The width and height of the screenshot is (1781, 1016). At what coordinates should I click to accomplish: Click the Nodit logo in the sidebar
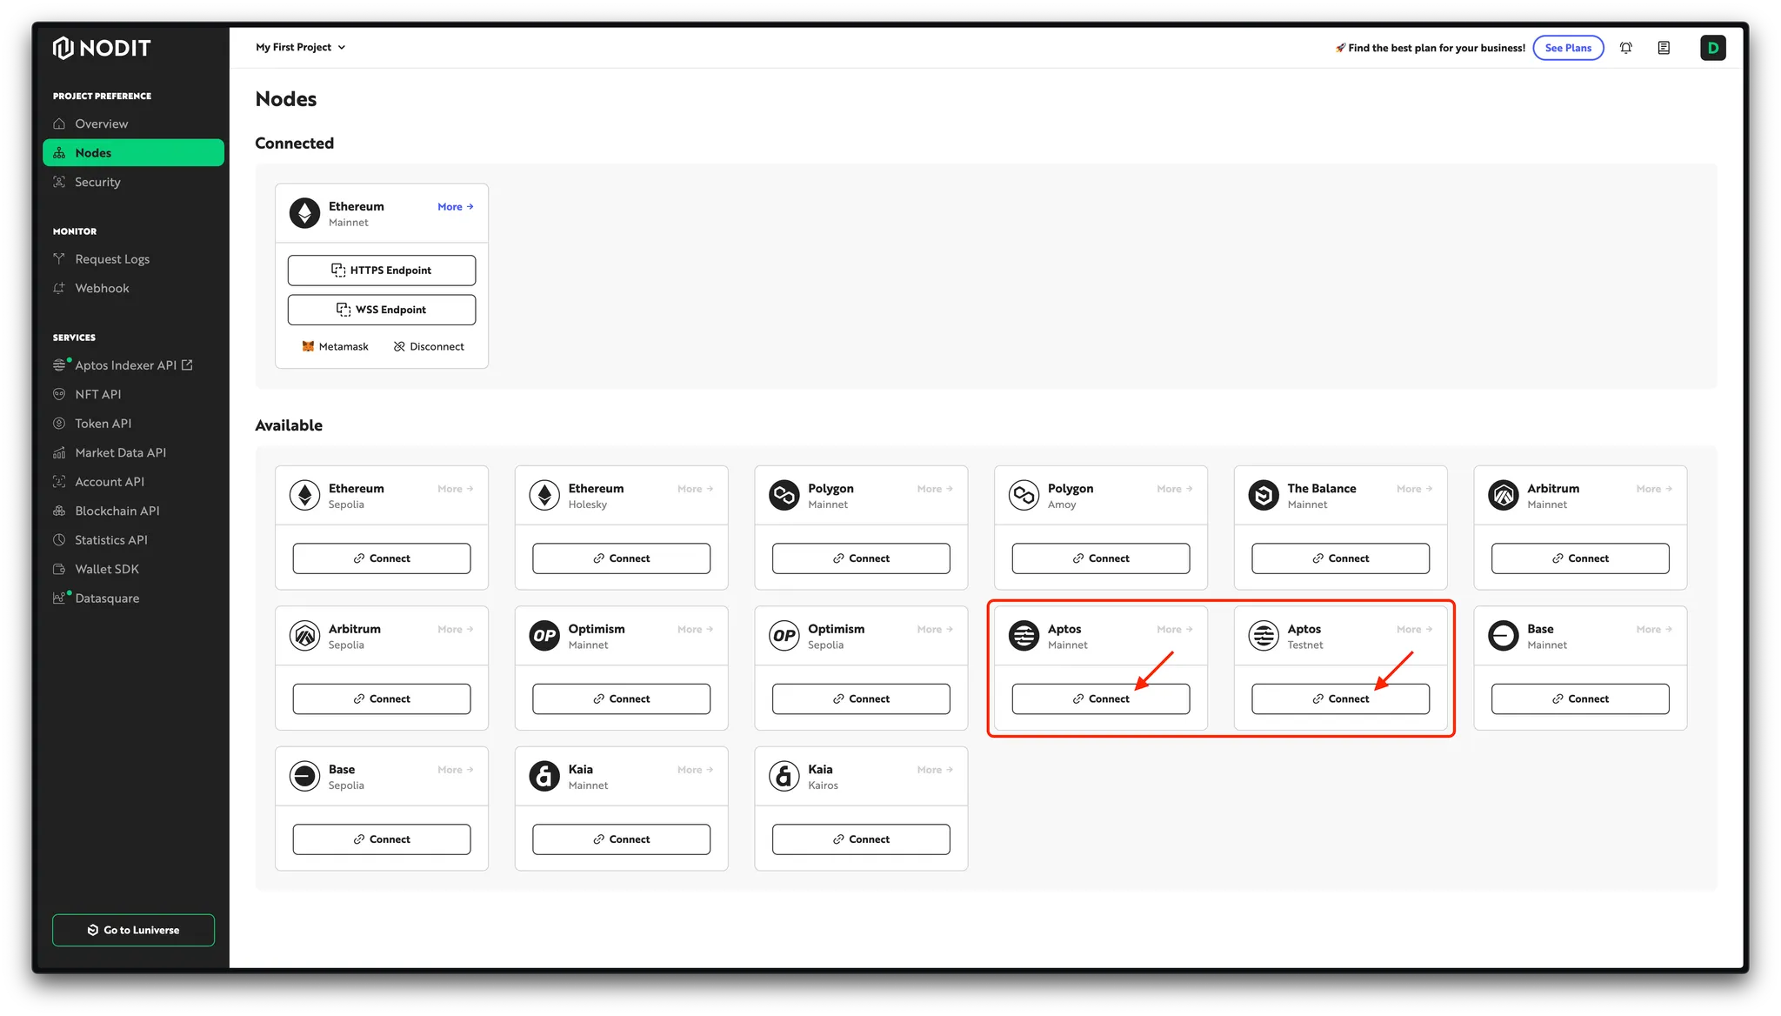point(101,48)
